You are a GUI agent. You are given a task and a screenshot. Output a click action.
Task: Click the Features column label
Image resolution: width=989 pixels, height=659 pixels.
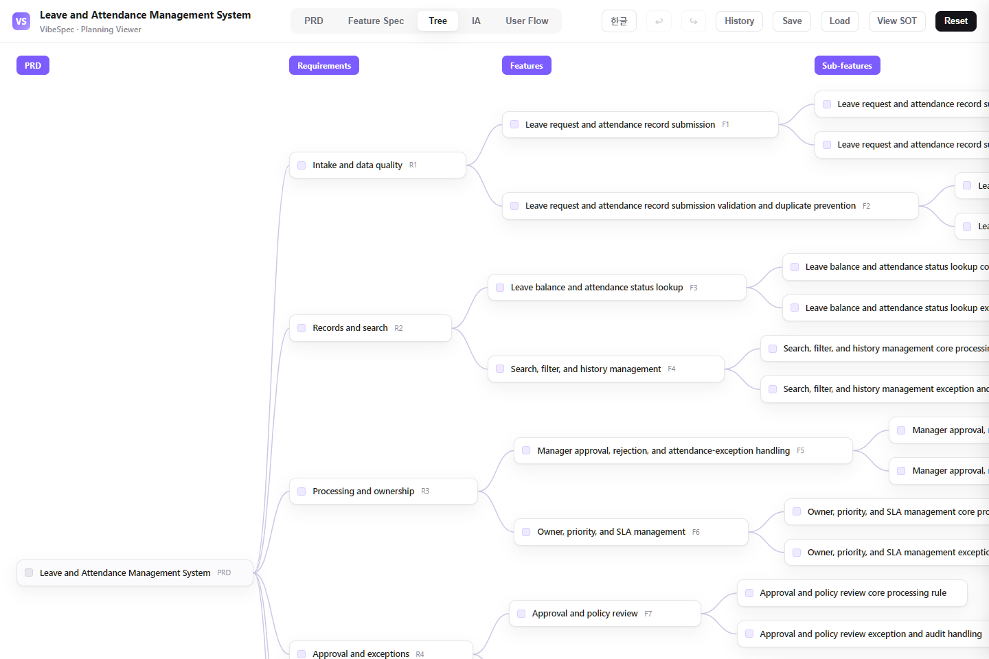[527, 66]
